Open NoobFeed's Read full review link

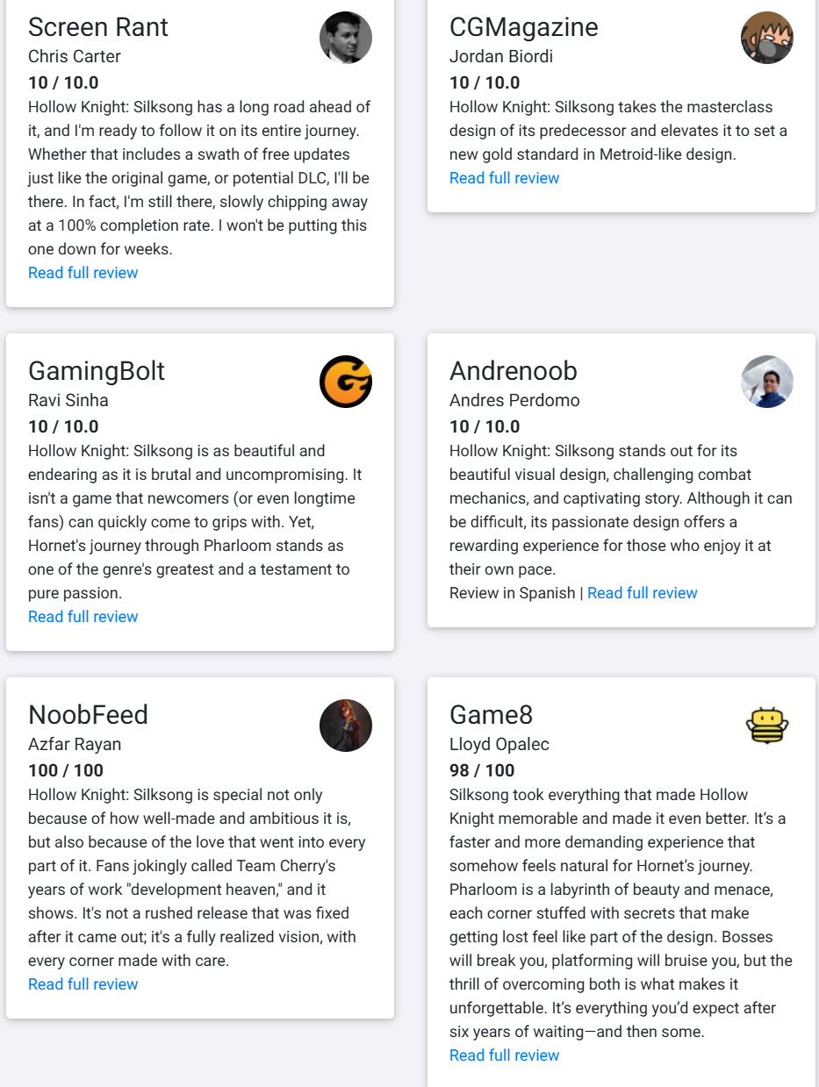(83, 984)
